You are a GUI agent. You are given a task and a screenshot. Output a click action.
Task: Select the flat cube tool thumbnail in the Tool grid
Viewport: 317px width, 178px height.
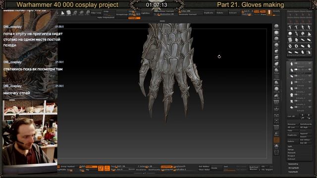tap(290, 40)
